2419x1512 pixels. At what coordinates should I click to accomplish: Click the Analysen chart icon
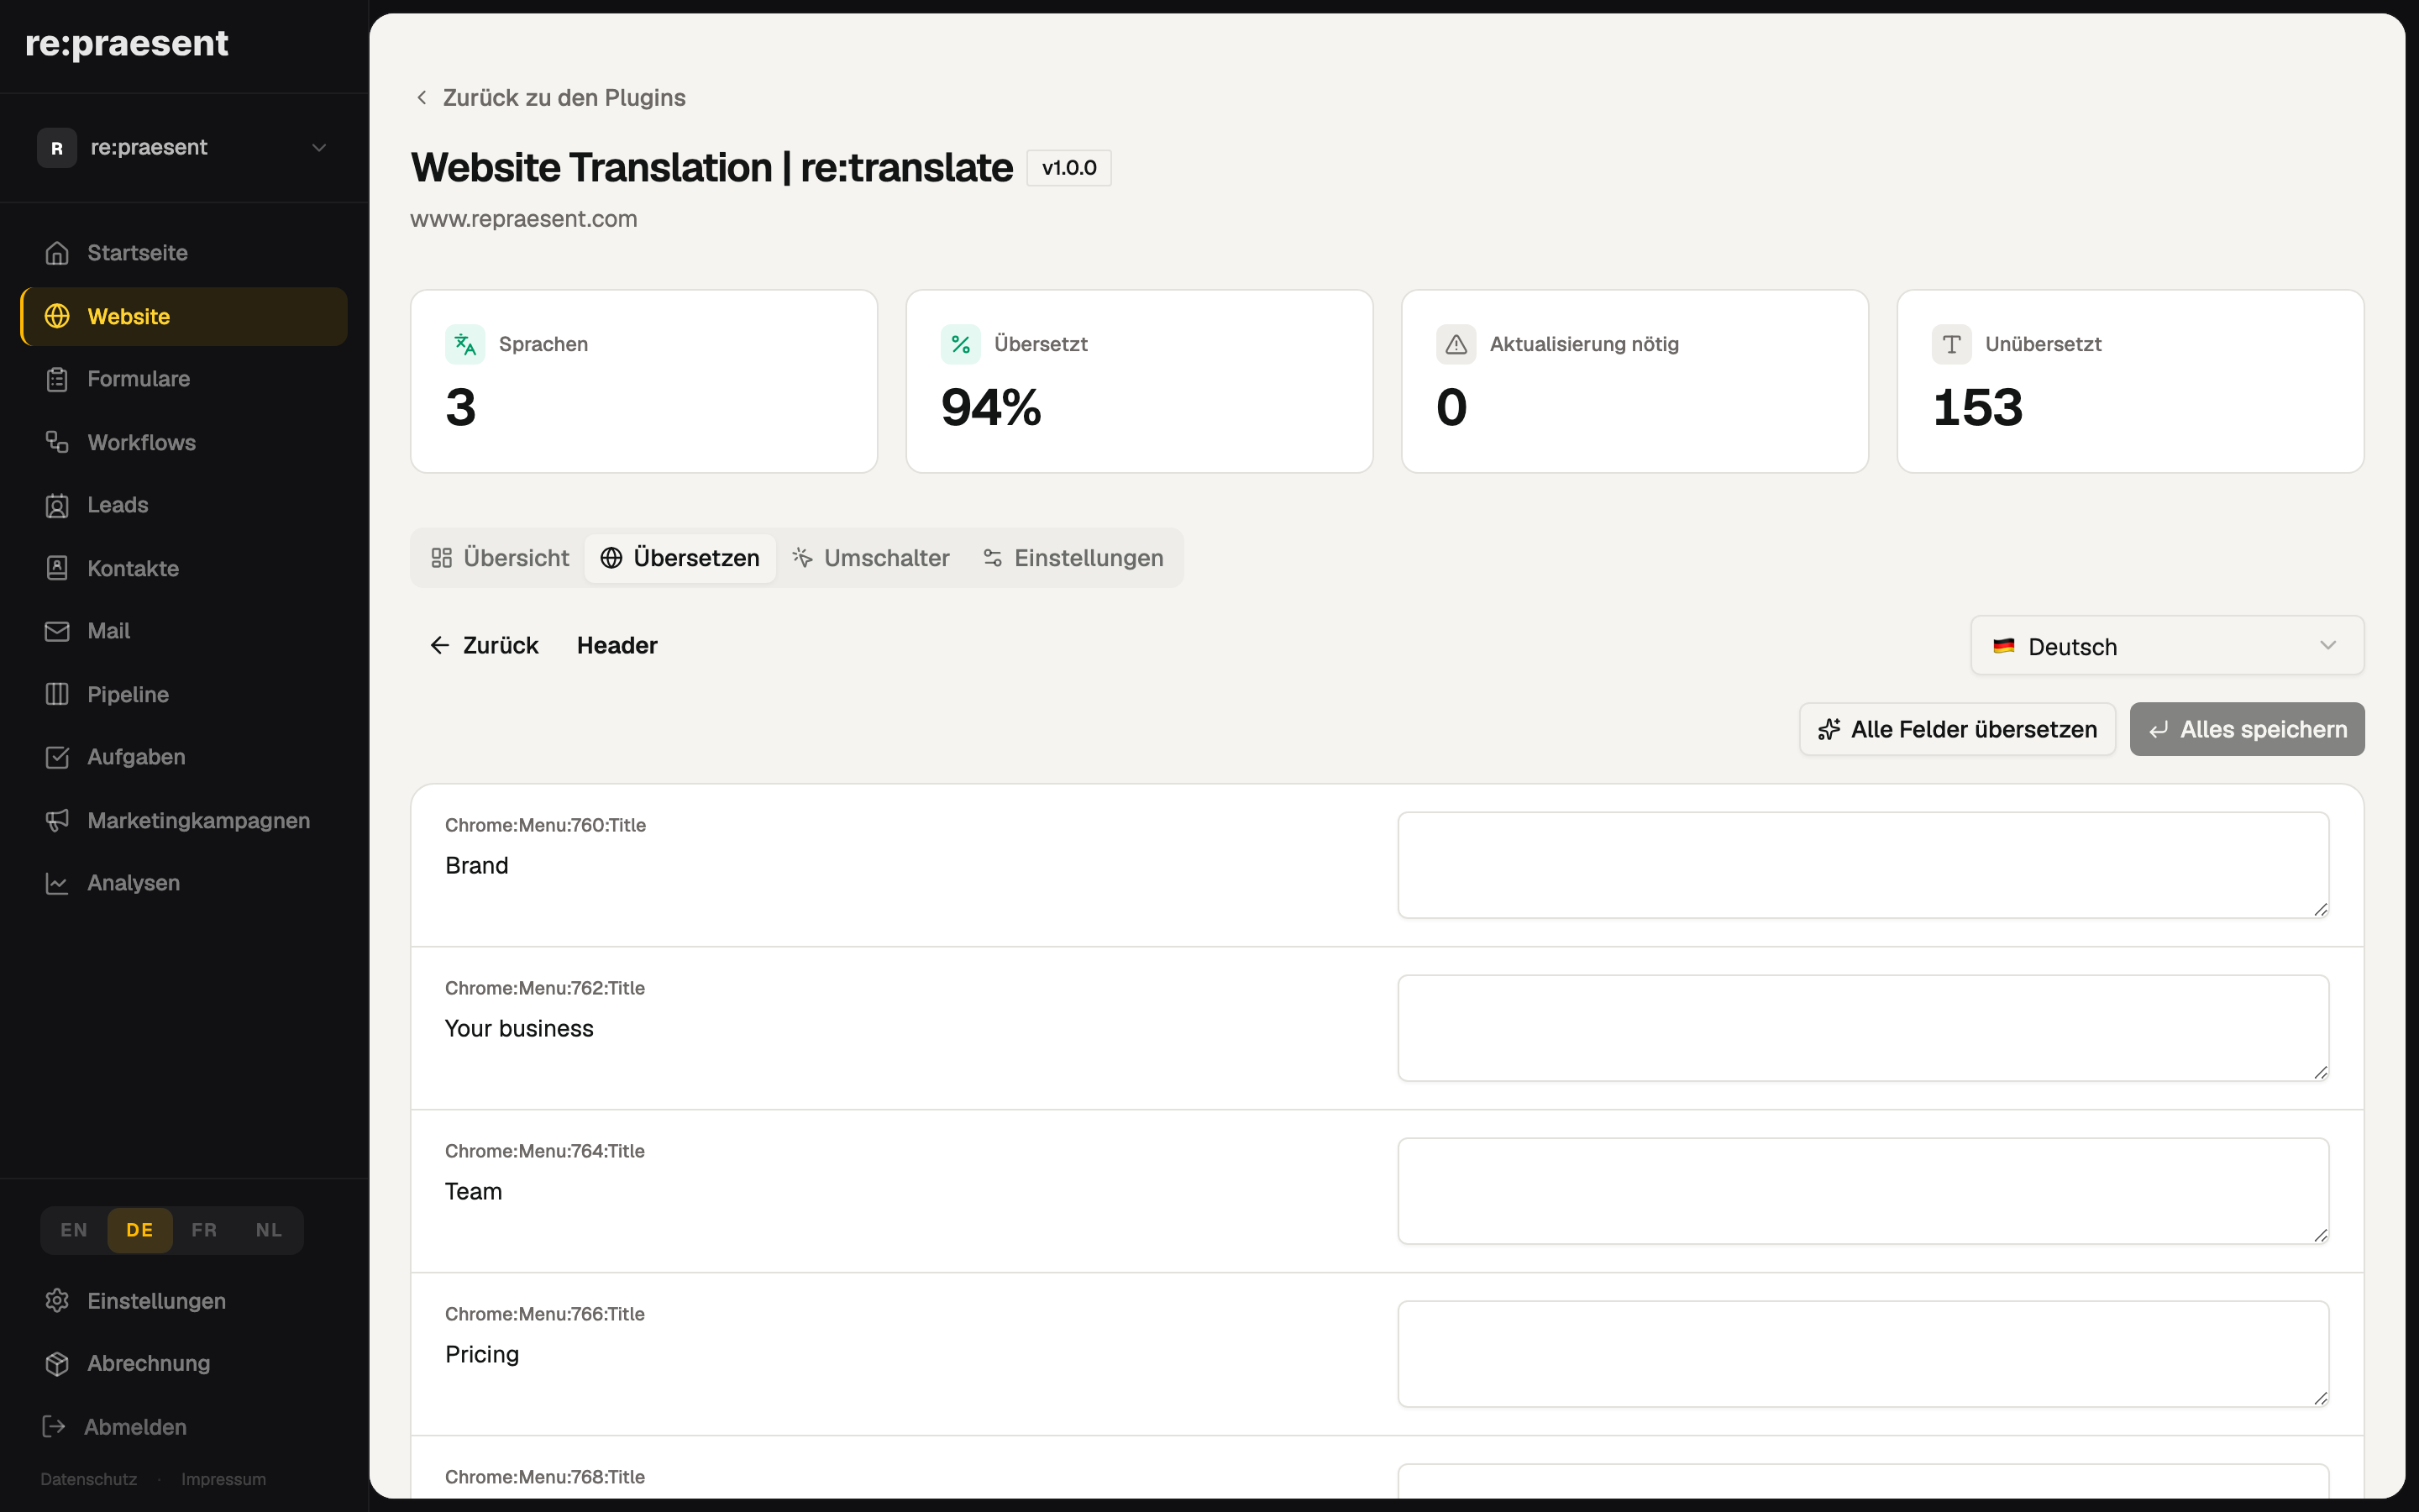pos(57,883)
